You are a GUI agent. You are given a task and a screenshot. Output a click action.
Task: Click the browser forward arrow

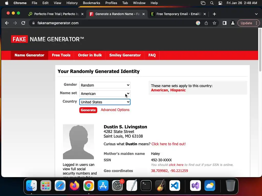[x=15, y=23]
